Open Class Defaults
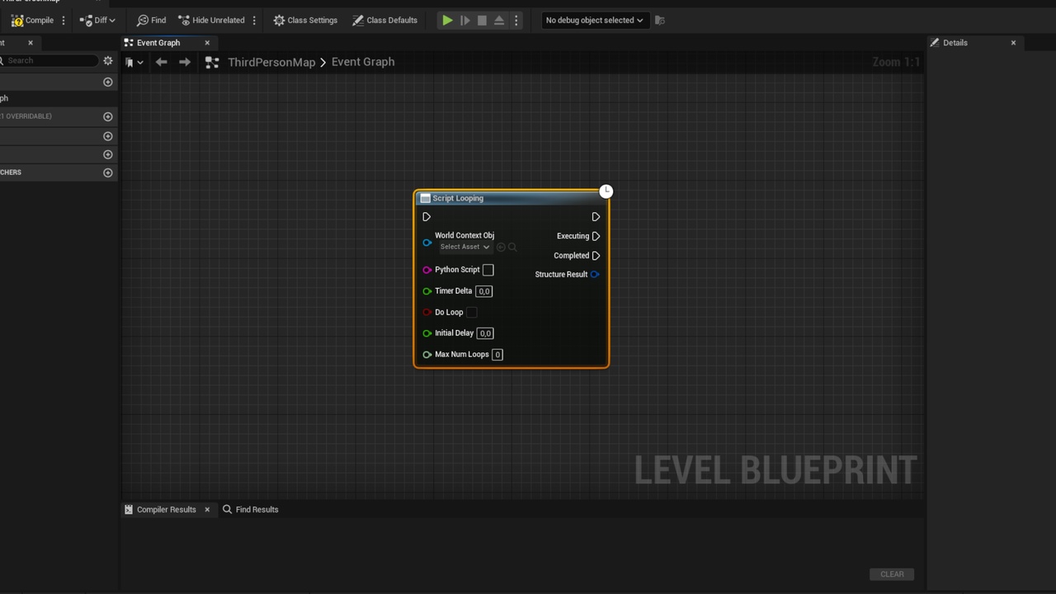The image size is (1056, 594). coord(384,20)
